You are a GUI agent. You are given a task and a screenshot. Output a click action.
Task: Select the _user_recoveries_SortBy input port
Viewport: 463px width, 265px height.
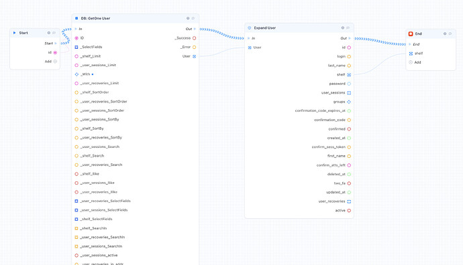76,137
